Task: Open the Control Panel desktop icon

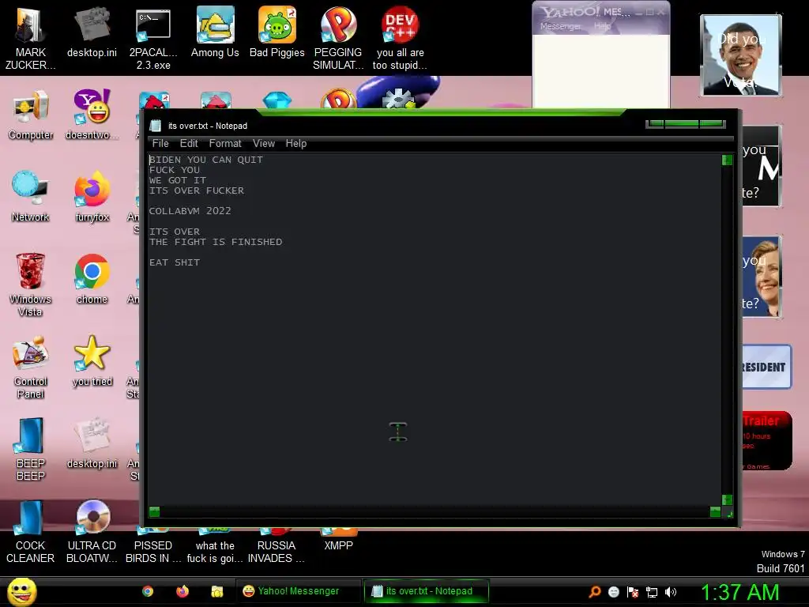Action: 31,367
